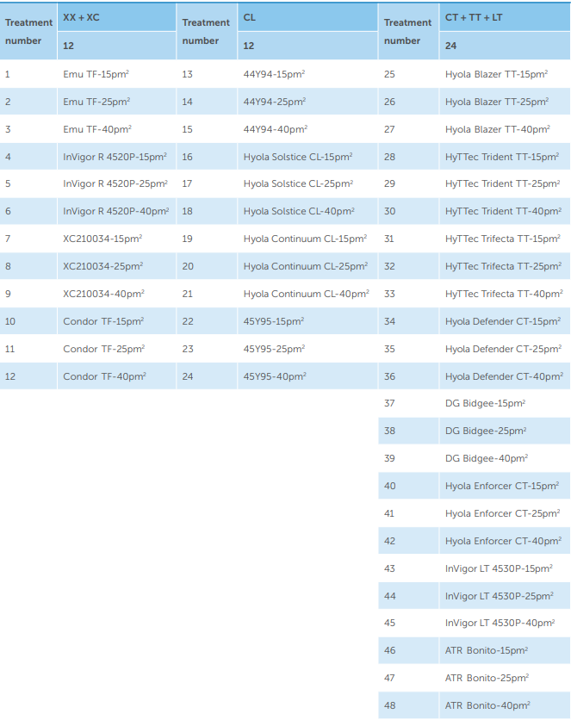Select treatment number 13 cell
Viewport: 571px width, 720px height.
[x=207, y=74]
